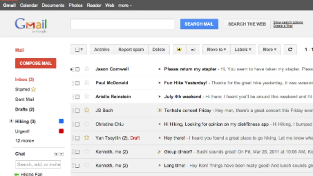Image resolution: width=313 pixels, height=176 pixels.
Task: Star the Group dinner? email
Action: pos(86,152)
